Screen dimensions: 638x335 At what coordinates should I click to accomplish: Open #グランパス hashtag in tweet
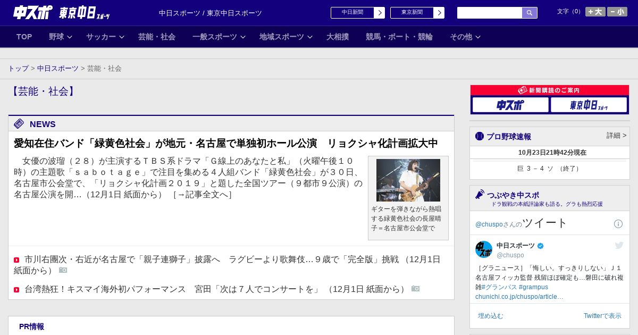(499, 287)
